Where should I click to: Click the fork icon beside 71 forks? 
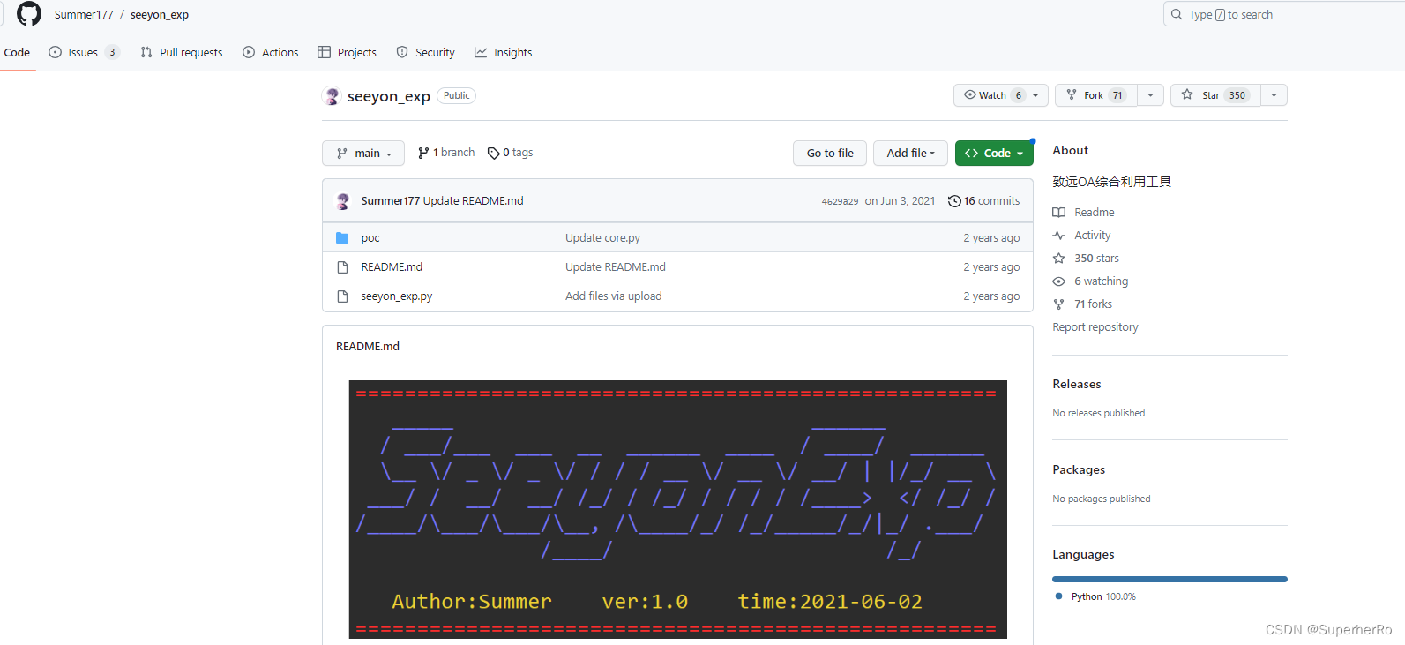click(x=1059, y=304)
